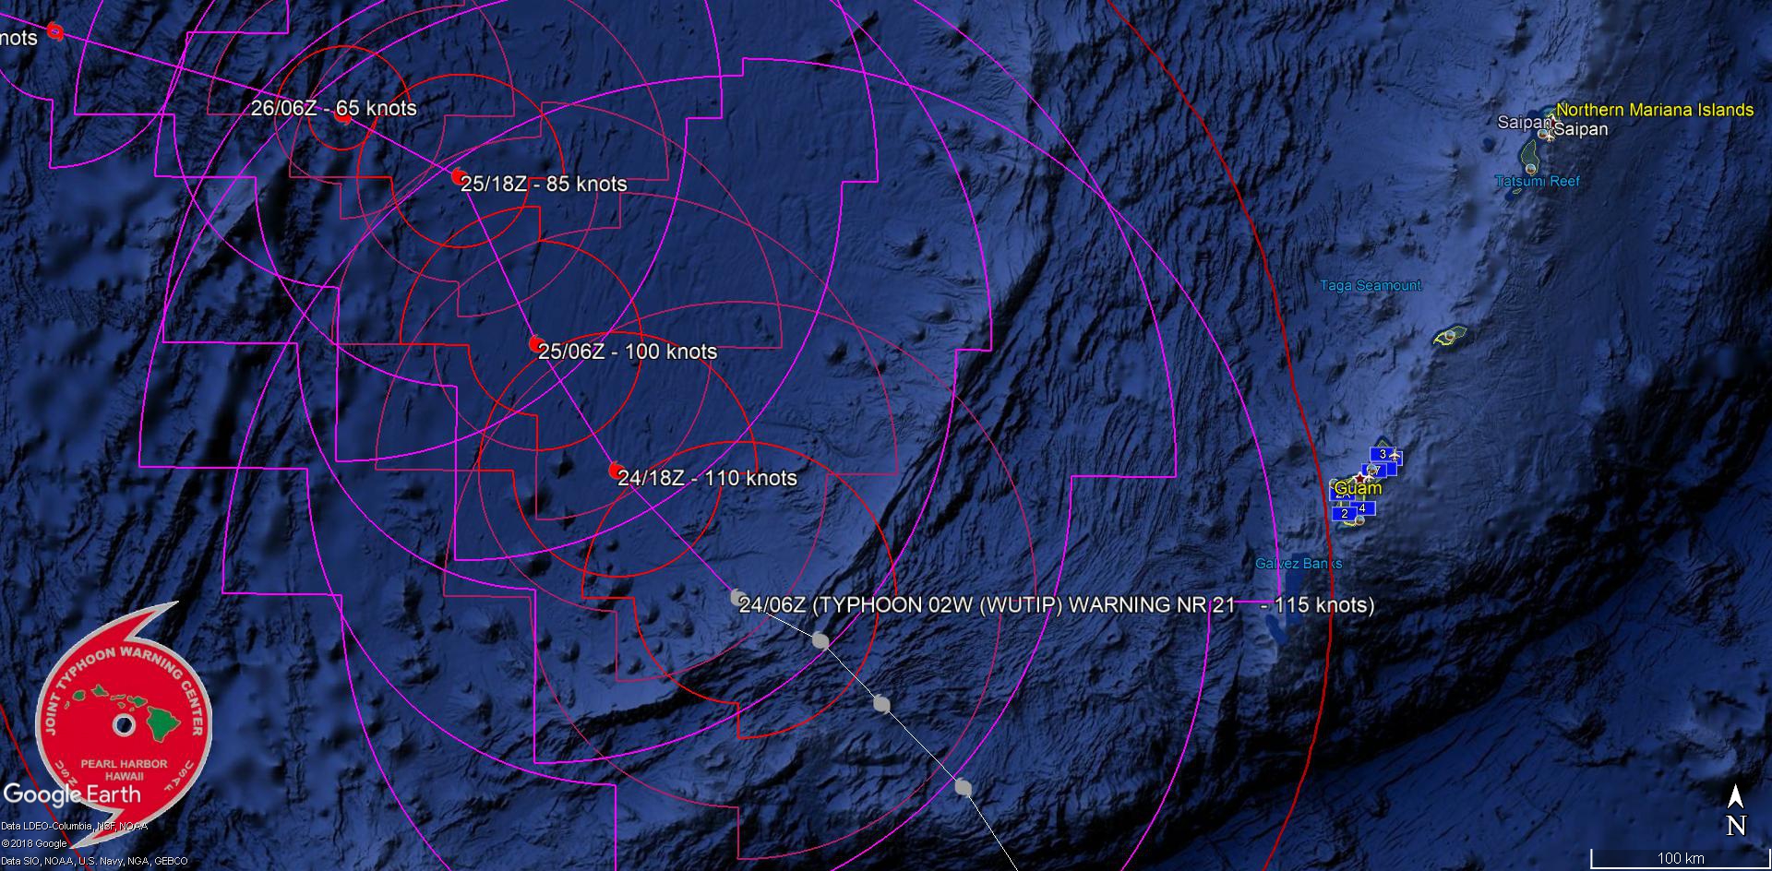Image resolution: width=1772 pixels, height=871 pixels.
Task: Click the Google Earth logo
Action: tap(72, 794)
